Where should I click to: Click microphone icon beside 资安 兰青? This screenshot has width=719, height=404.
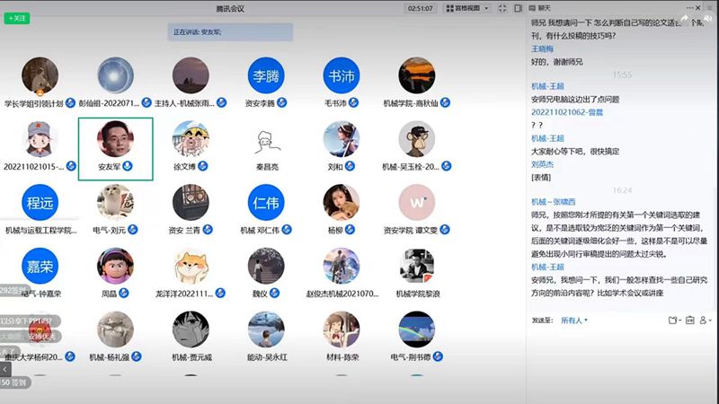(x=208, y=230)
